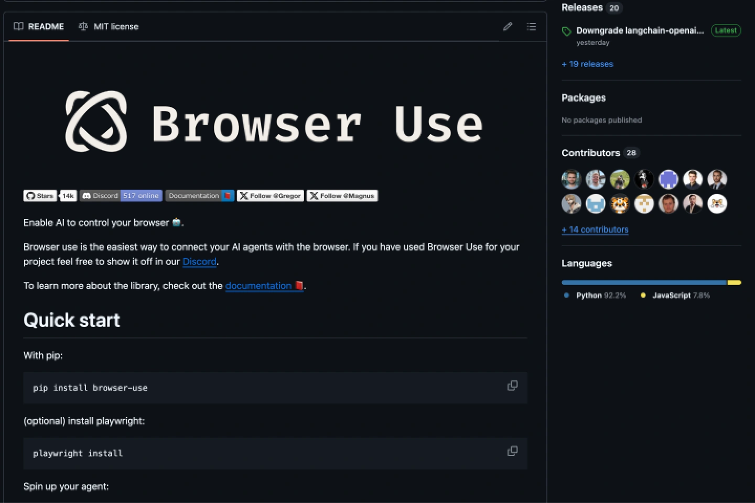Viewport: 755px width, 503px height.
Task: Switch to the README tab
Action: click(39, 27)
